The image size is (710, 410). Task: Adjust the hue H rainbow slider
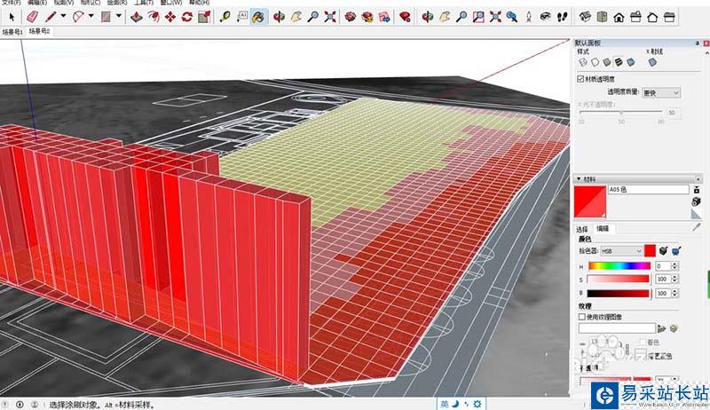pos(619,266)
